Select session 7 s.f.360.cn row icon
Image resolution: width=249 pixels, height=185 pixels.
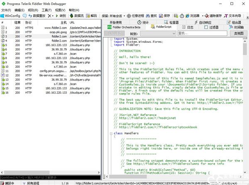(3, 54)
